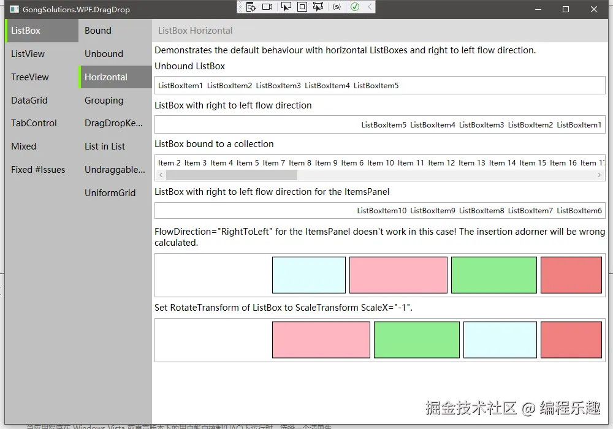Viewport: 613px width, 429px height.
Task: Close the GongSolutions.WPF.DragDrop window
Action: coord(594,9)
